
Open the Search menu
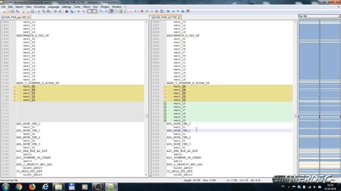tap(19, 7)
